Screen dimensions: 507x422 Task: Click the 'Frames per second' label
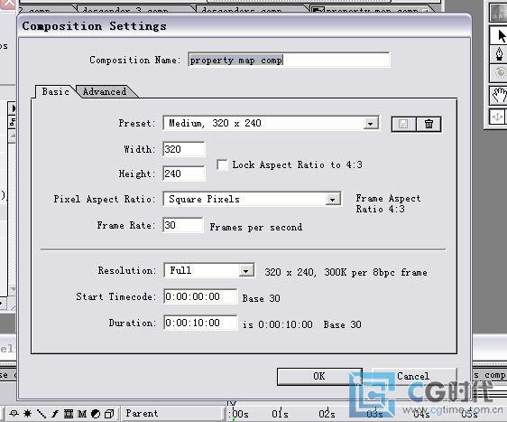(256, 228)
